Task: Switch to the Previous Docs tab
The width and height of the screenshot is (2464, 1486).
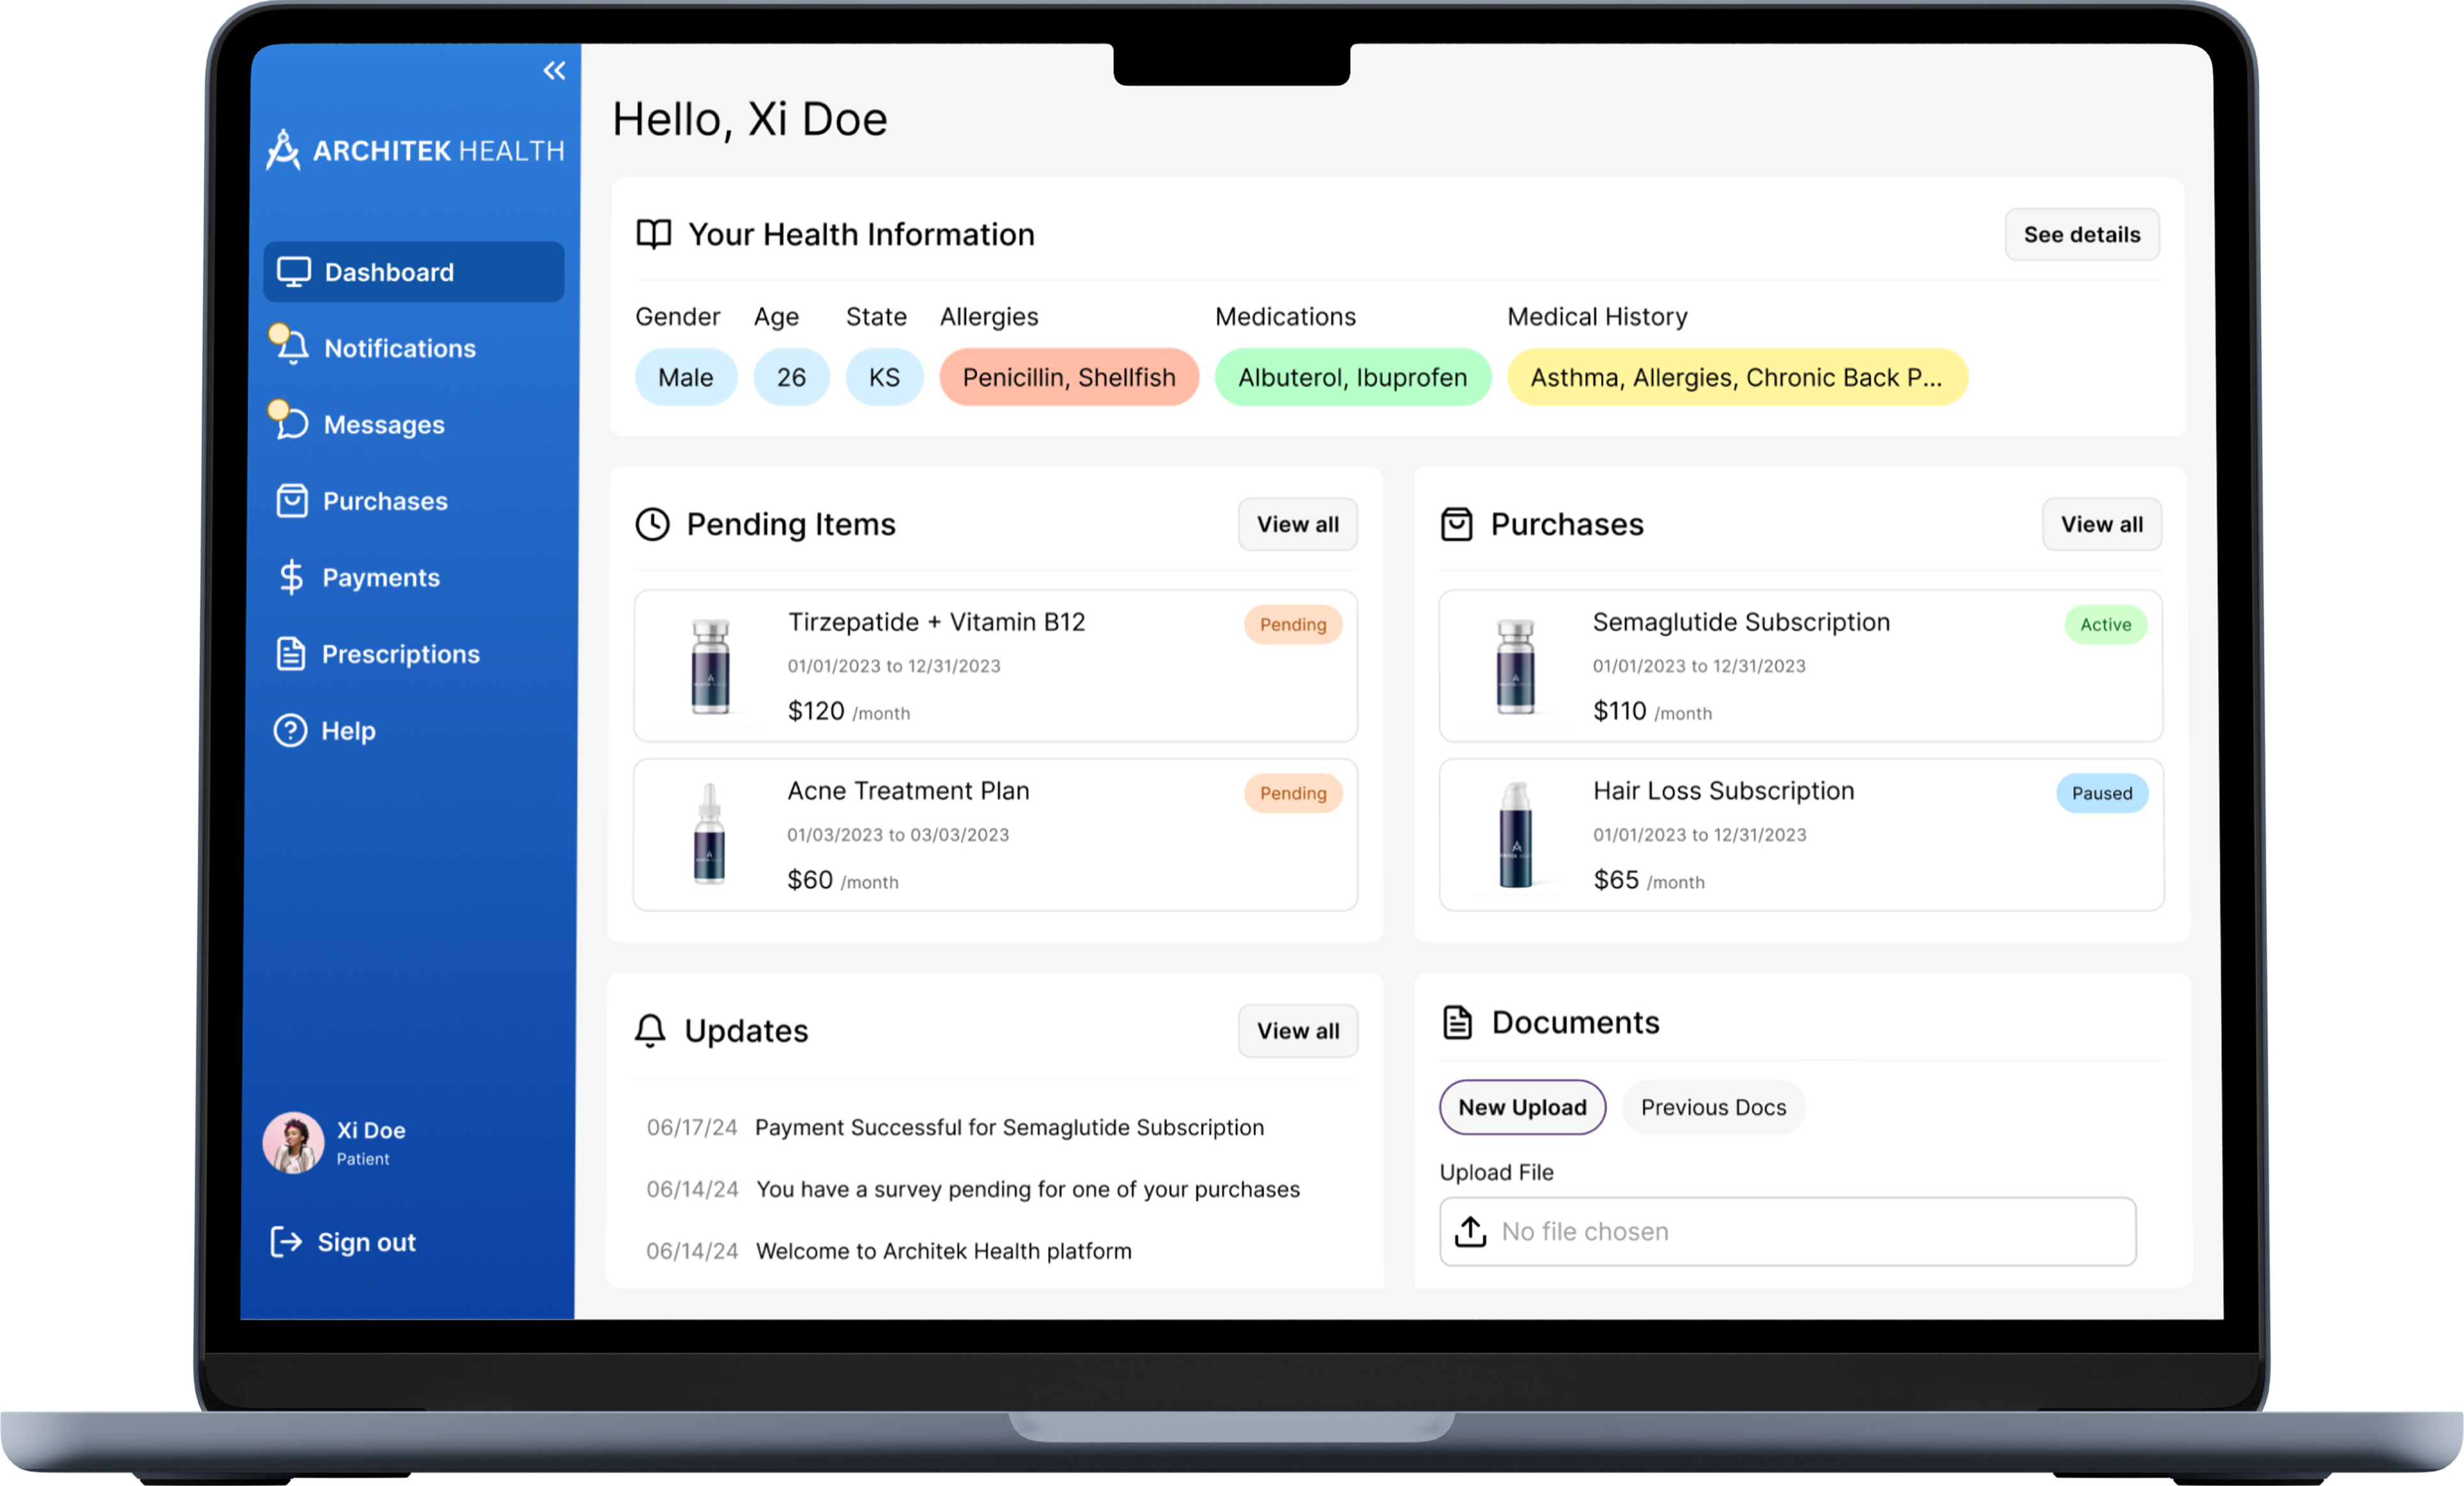Action: pyautogui.click(x=1712, y=1107)
